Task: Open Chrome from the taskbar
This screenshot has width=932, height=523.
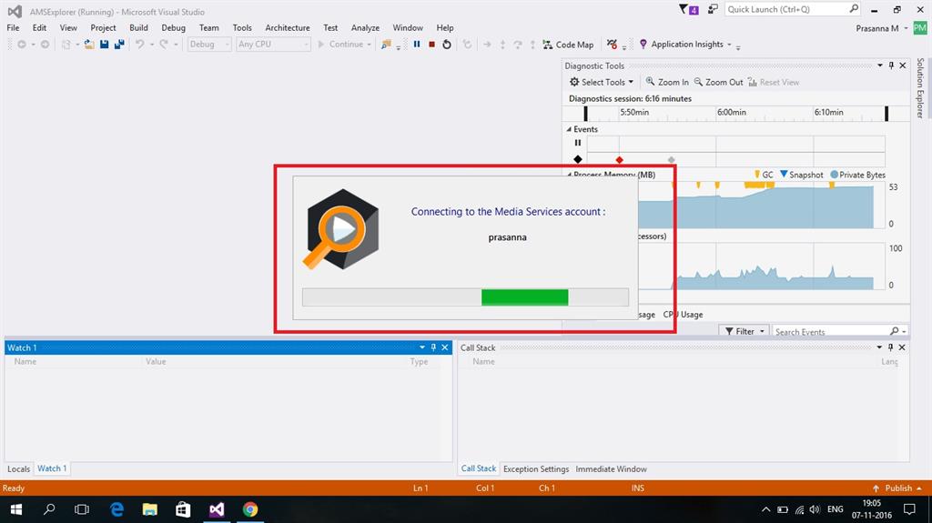Action: [250, 509]
